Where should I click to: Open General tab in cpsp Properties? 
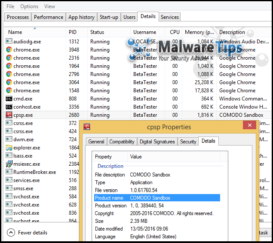[96, 142]
